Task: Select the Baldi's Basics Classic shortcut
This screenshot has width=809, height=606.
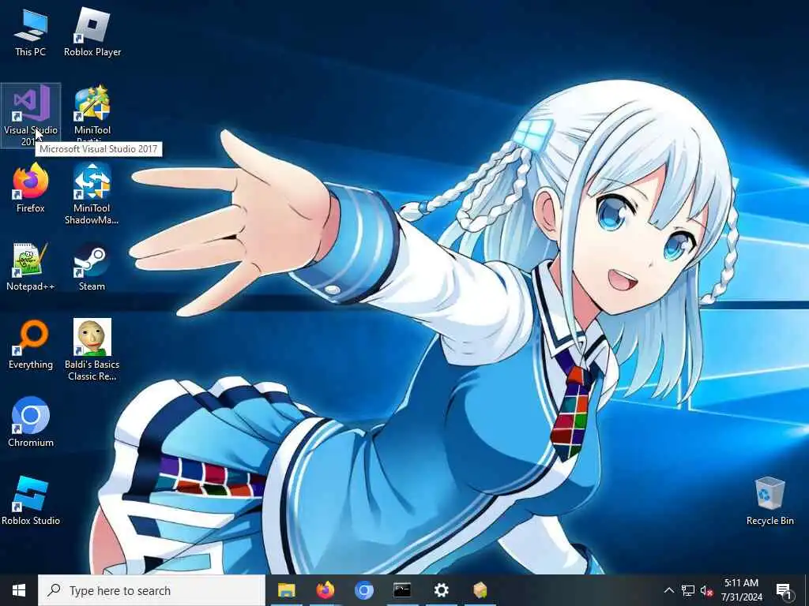Action: pyautogui.click(x=92, y=350)
